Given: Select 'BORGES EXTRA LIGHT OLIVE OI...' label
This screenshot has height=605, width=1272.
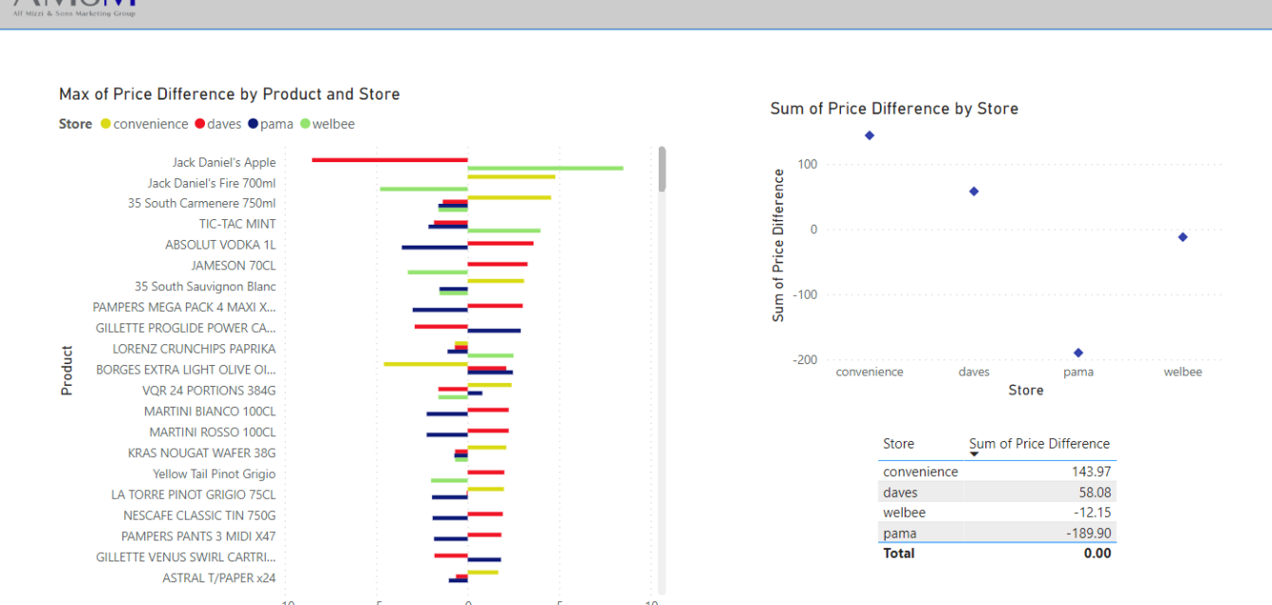Looking at the screenshot, I should [x=186, y=370].
